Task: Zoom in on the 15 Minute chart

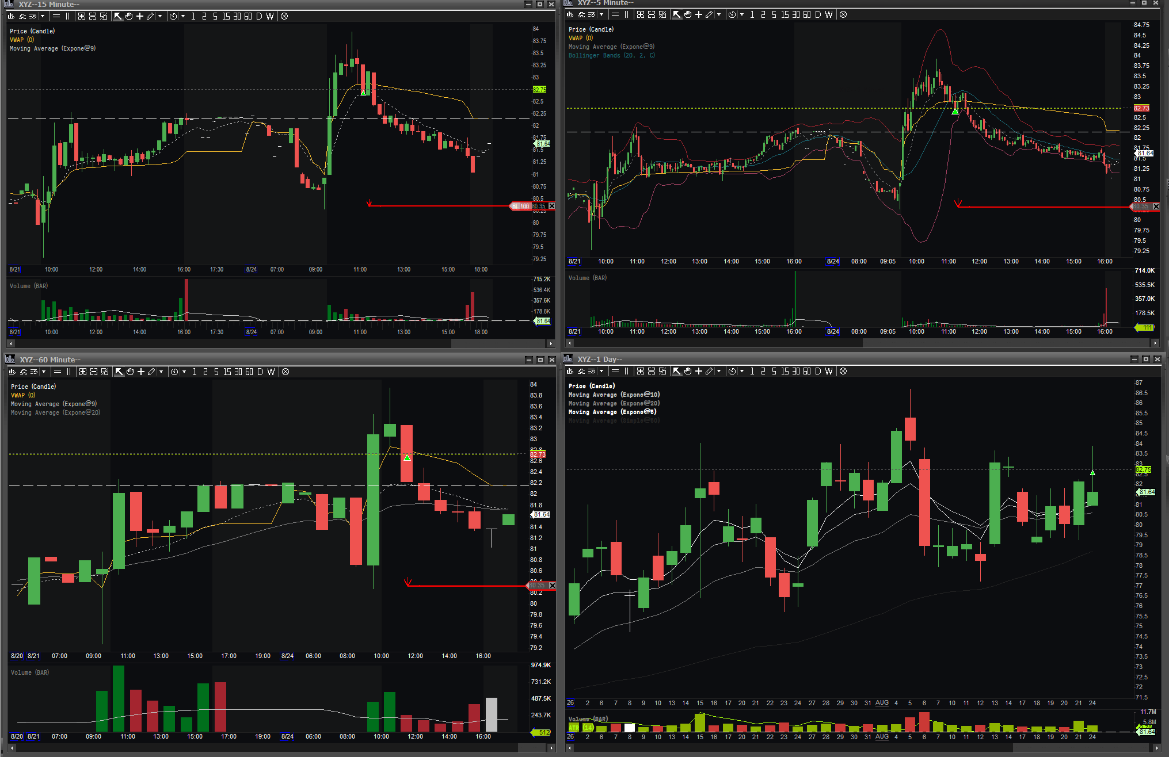Action: (82, 16)
